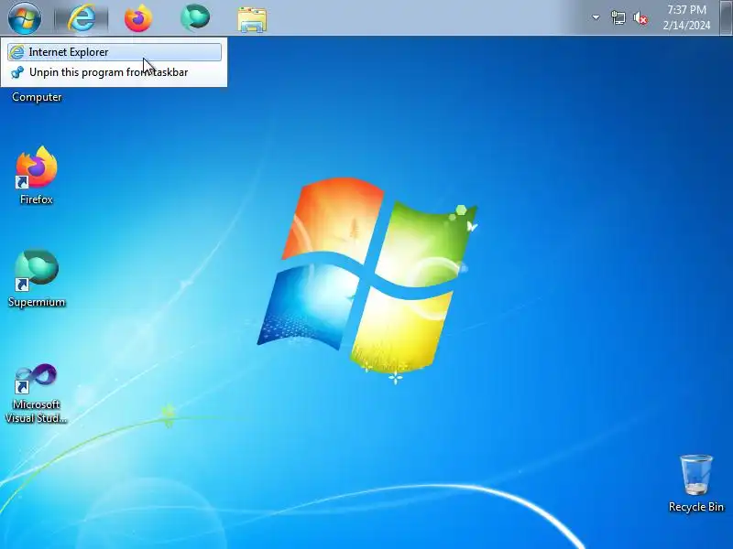The height and width of the screenshot is (549, 733).
Task: Select the Microsoft Visual Studio desktop shortcut
Action: (36, 393)
